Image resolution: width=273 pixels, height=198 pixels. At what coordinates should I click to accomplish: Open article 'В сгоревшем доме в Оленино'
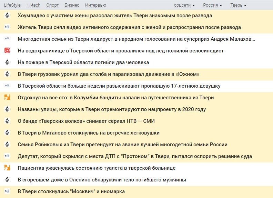click(x=102, y=180)
